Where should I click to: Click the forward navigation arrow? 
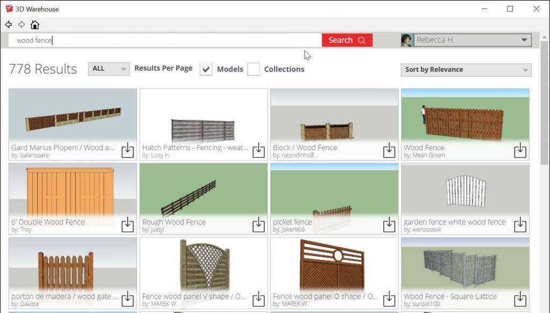pyautogui.click(x=21, y=25)
